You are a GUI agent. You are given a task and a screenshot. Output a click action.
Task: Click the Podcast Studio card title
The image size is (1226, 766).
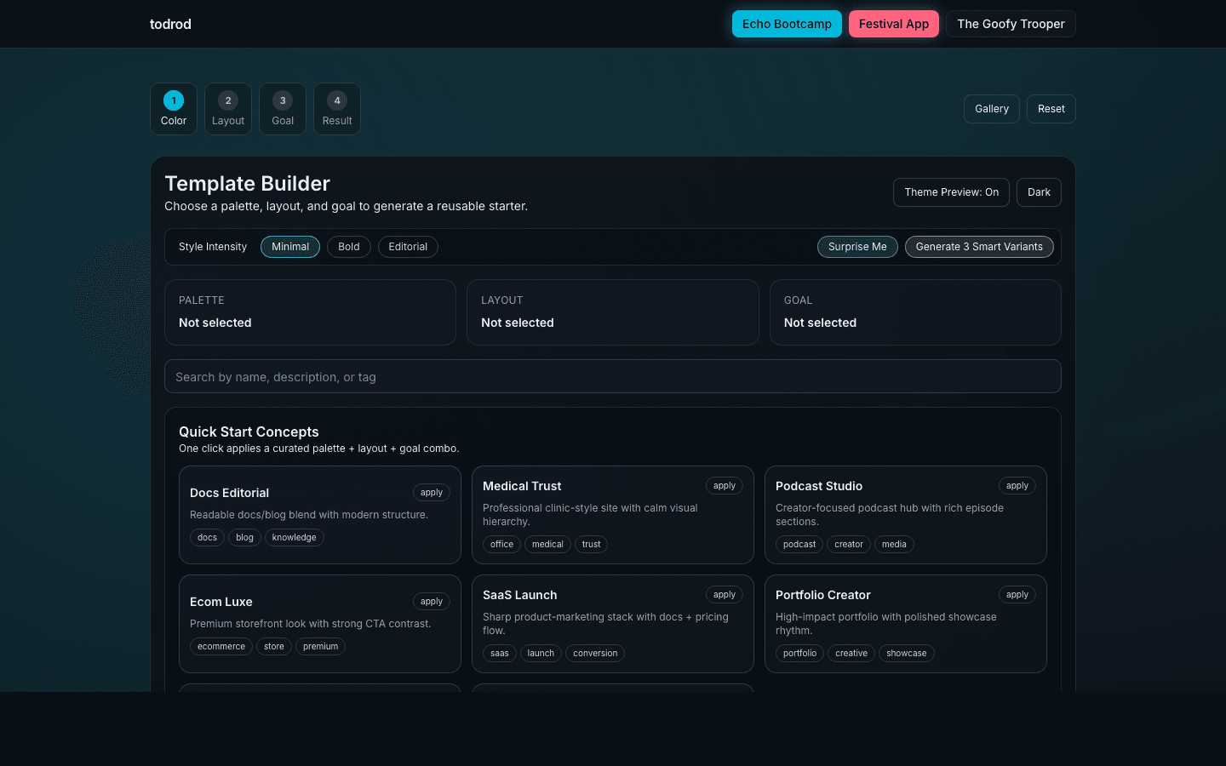(x=819, y=486)
